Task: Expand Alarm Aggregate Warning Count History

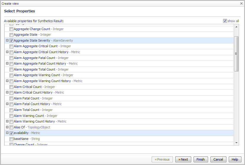Action: [7, 81]
